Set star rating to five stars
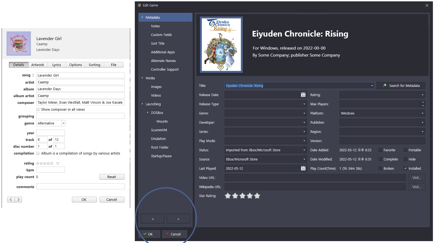 click(x=257, y=196)
